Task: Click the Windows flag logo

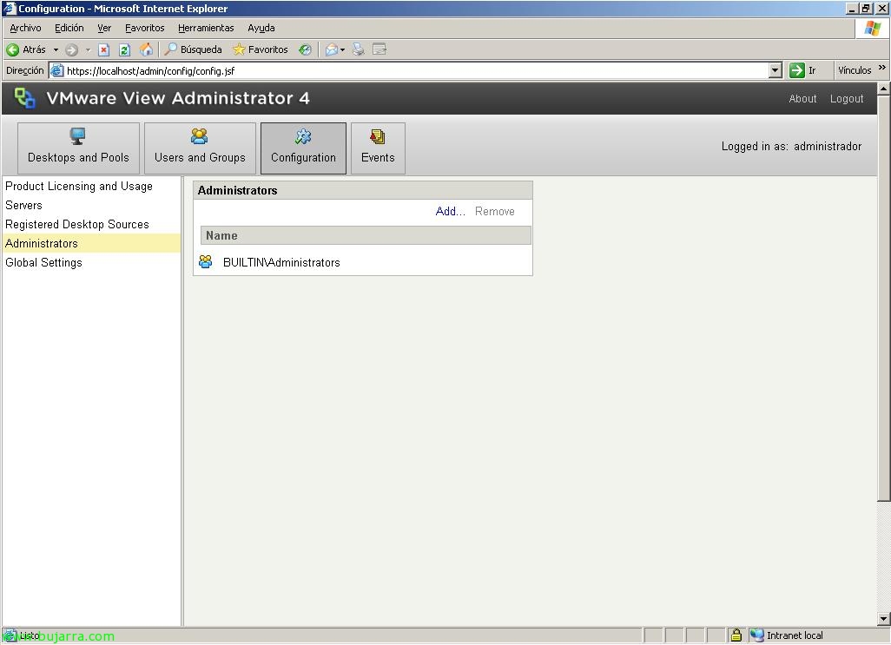Action: (872, 28)
